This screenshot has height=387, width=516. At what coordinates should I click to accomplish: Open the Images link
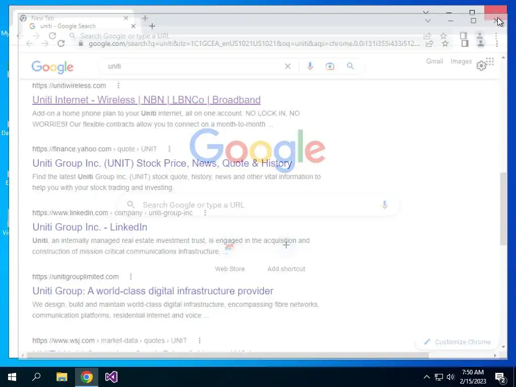pos(461,61)
